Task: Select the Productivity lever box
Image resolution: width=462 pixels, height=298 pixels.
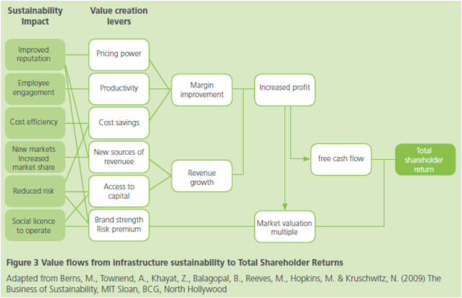Action: click(x=119, y=88)
